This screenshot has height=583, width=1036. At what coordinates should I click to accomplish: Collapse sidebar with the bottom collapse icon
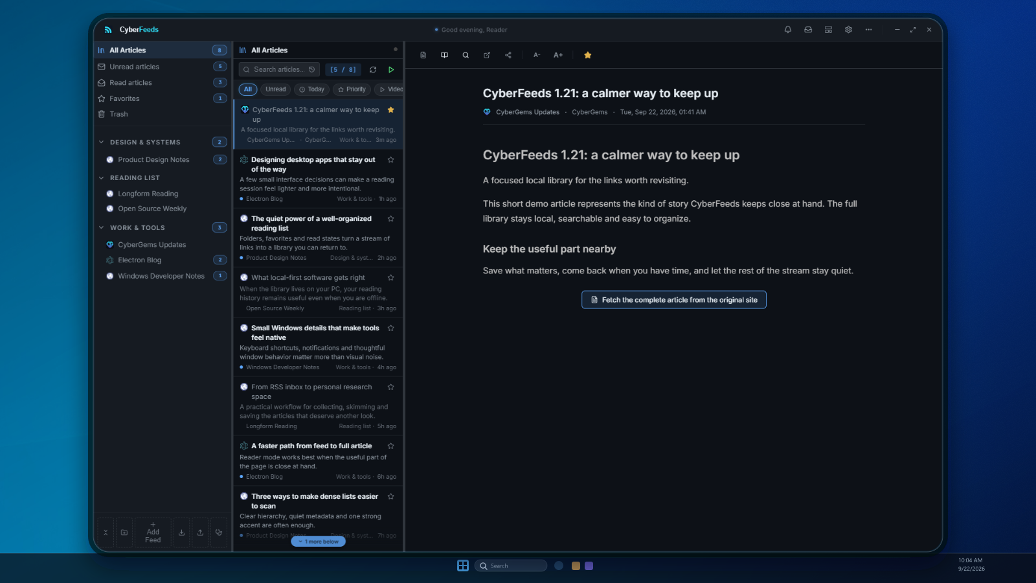(106, 532)
